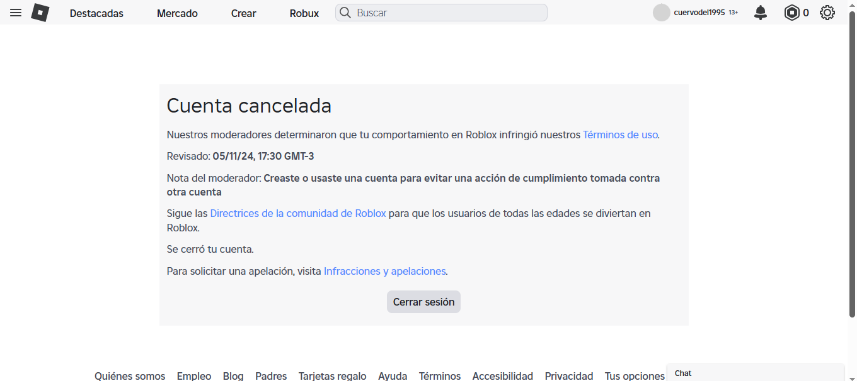Open the Términos de uso link

pyautogui.click(x=620, y=135)
